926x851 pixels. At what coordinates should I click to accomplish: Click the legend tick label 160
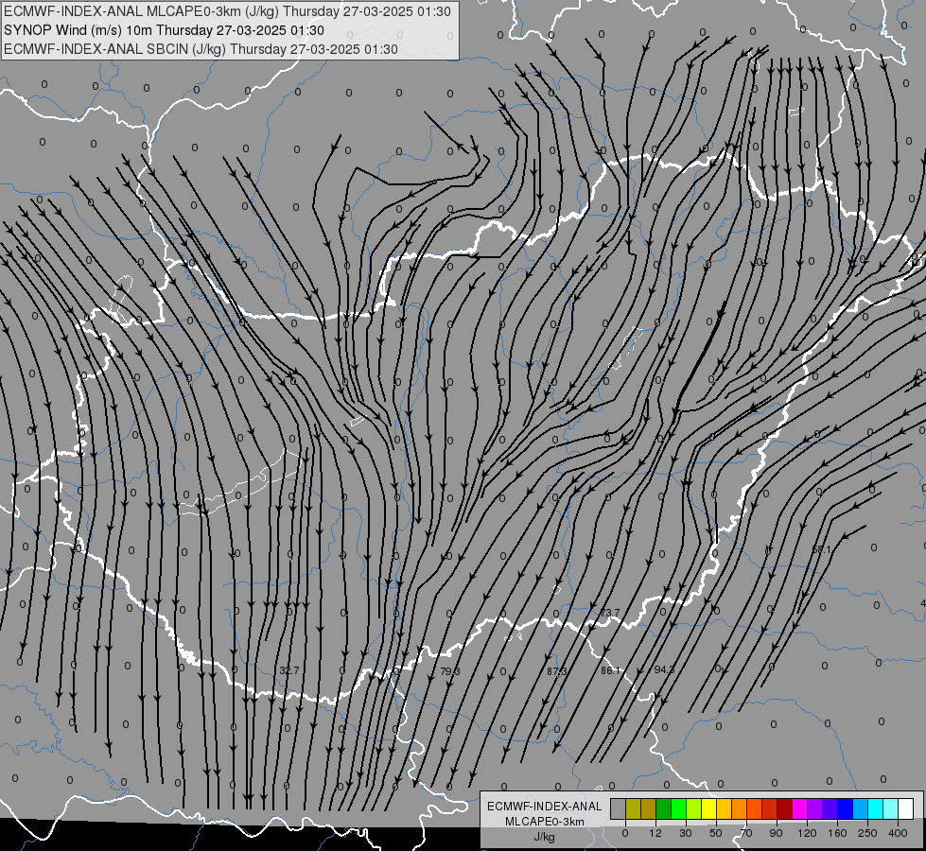pos(837,833)
